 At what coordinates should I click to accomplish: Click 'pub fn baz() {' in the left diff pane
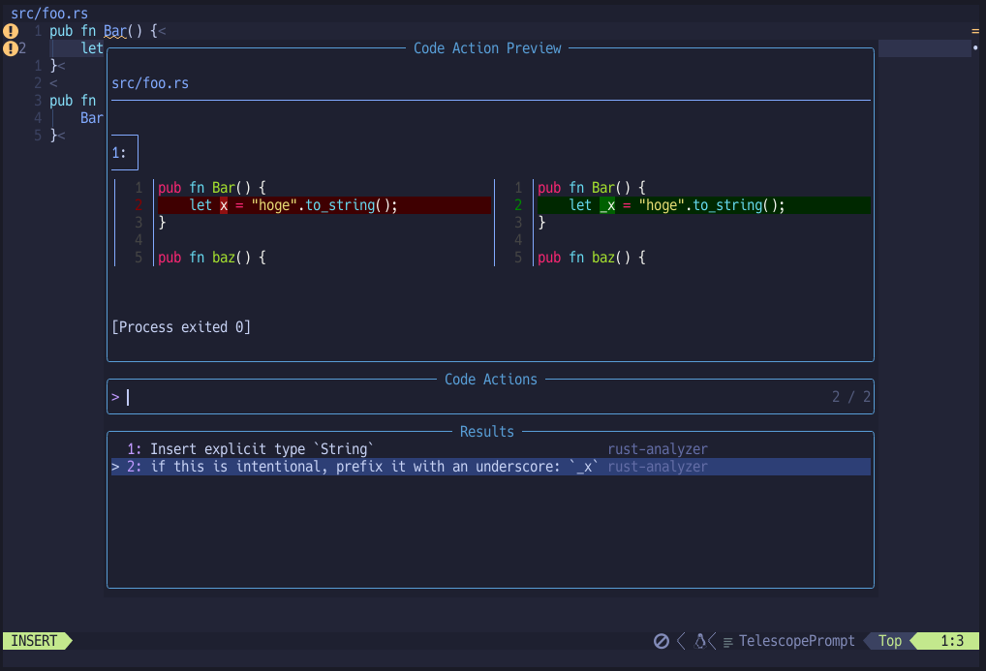click(212, 258)
